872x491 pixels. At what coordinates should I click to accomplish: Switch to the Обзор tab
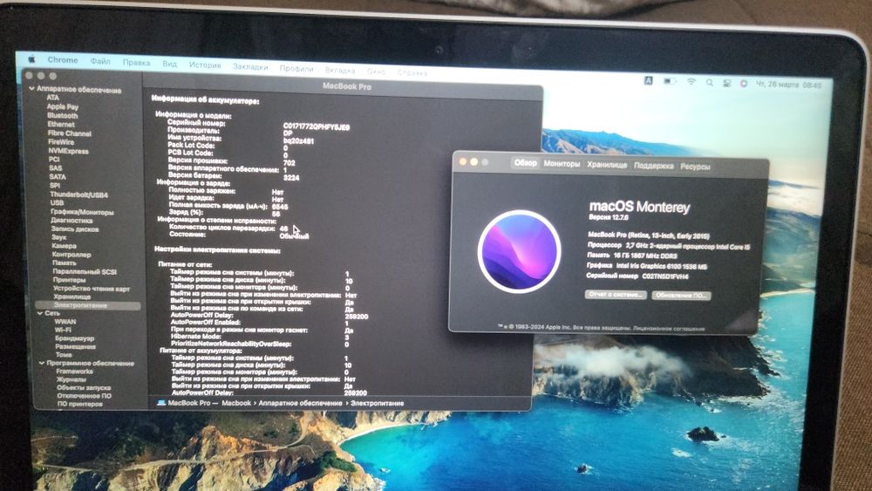pyautogui.click(x=525, y=162)
